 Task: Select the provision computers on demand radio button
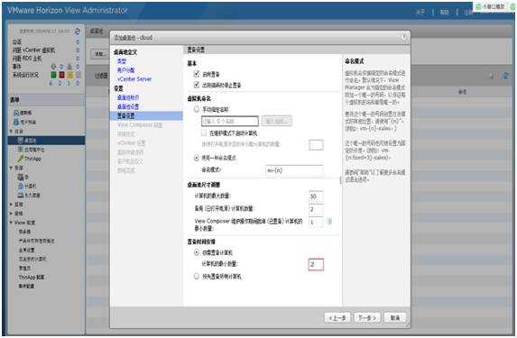pyautogui.click(x=197, y=252)
